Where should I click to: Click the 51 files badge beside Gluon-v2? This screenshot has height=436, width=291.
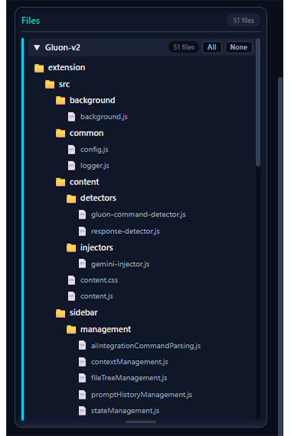184,47
